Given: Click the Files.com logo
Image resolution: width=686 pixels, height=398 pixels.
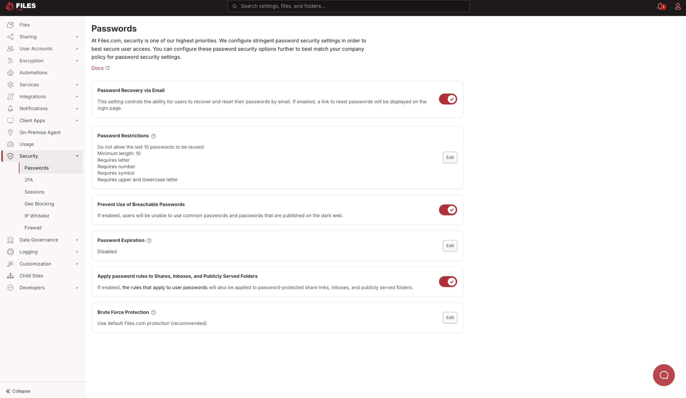Looking at the screenshot, I should coord(20,6).
